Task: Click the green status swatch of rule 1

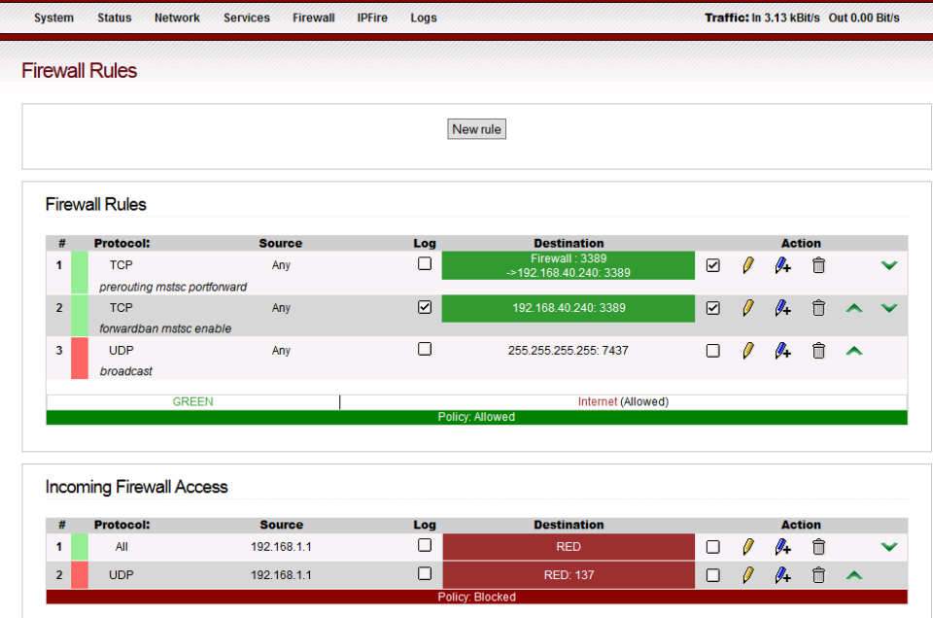Action: pyautogui.click(x=80, y=272)
